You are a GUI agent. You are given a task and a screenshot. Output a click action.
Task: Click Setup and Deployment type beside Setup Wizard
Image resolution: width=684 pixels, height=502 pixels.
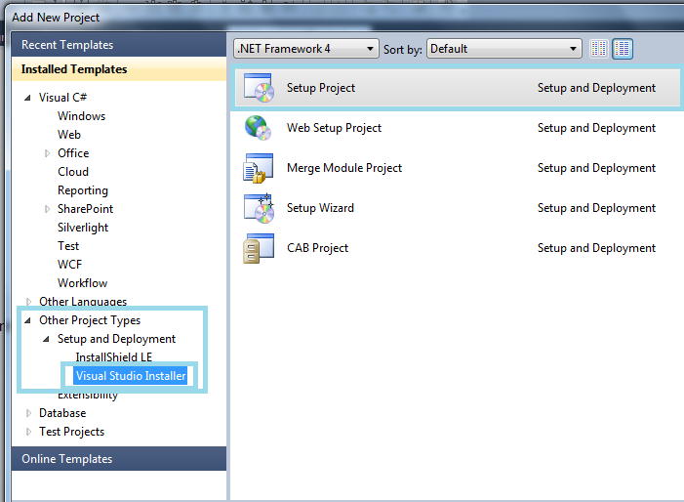click(597, 208)
